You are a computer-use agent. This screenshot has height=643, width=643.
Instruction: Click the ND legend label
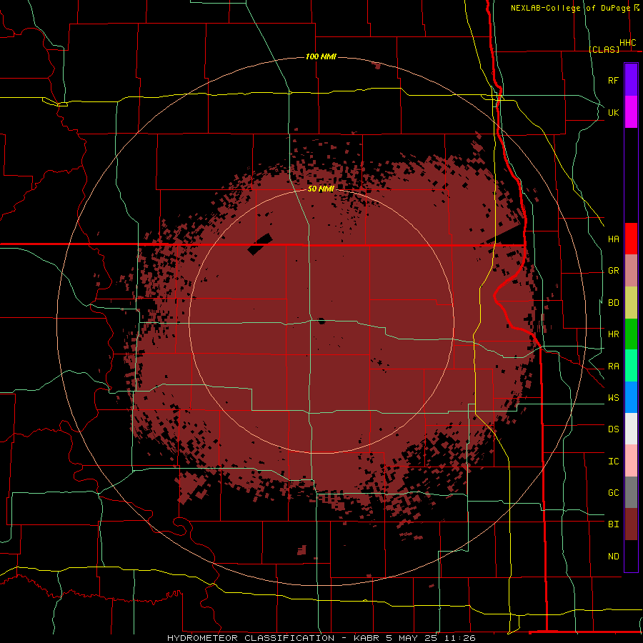pos(613,557)
